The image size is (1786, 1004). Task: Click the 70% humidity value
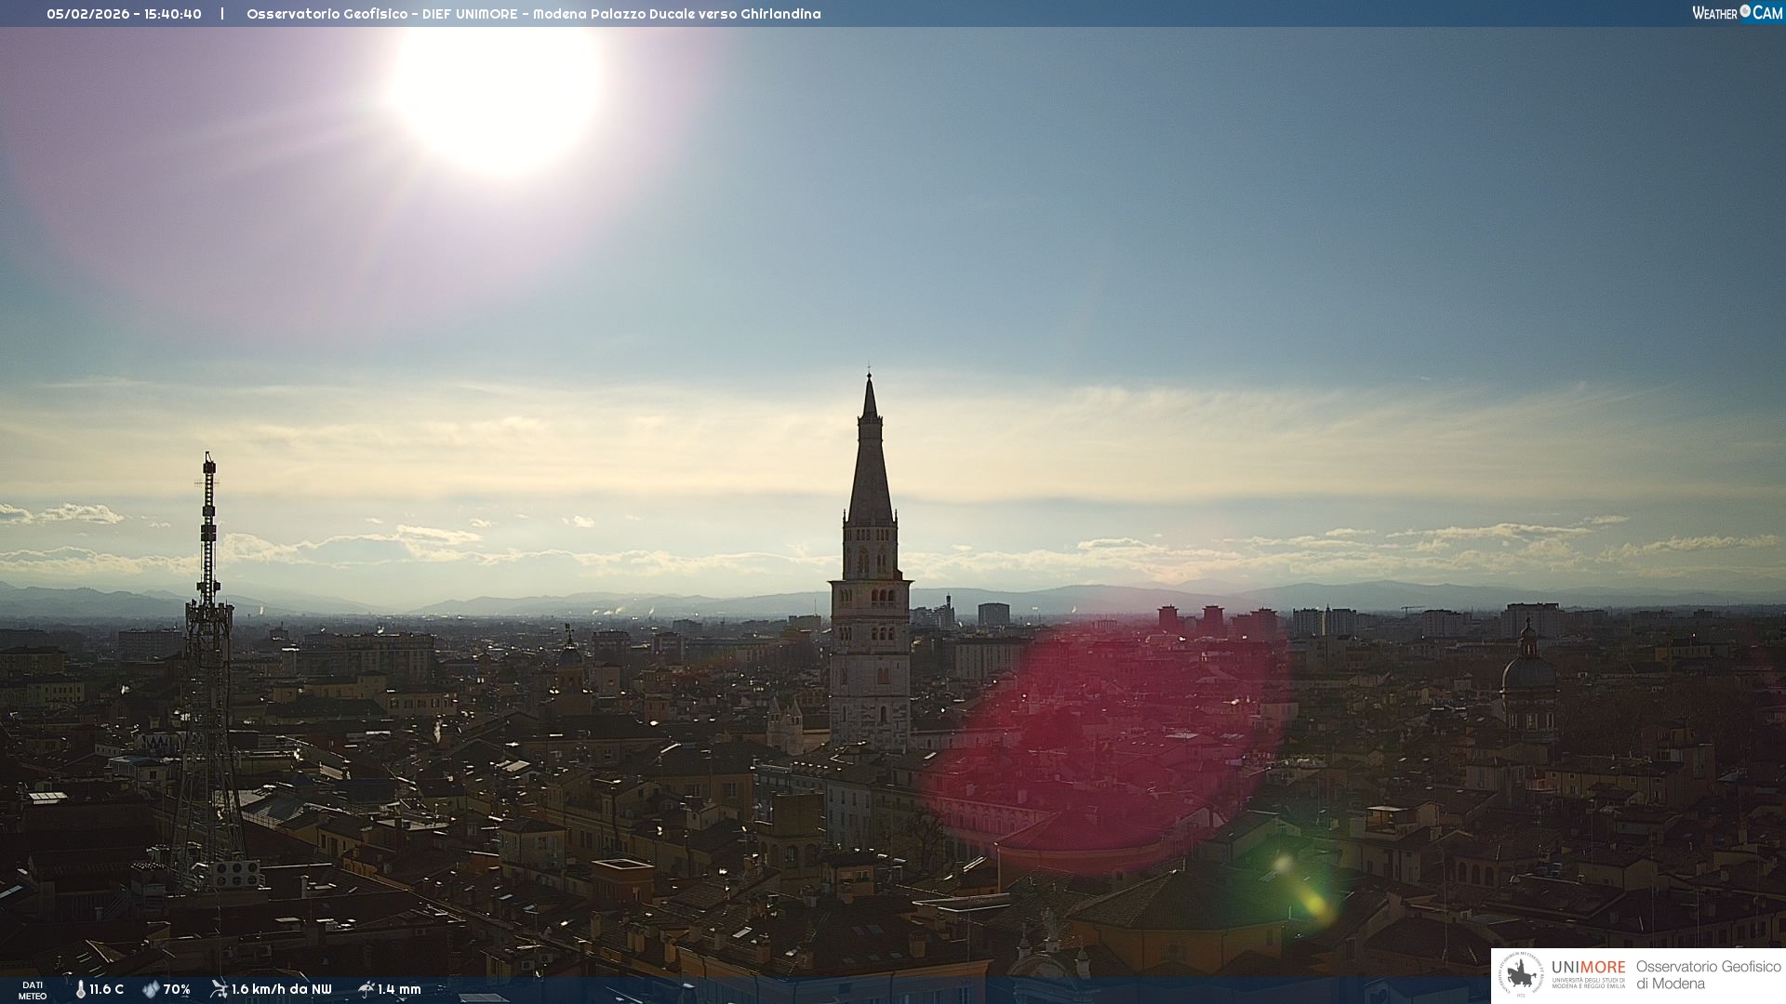coord(177,989)
